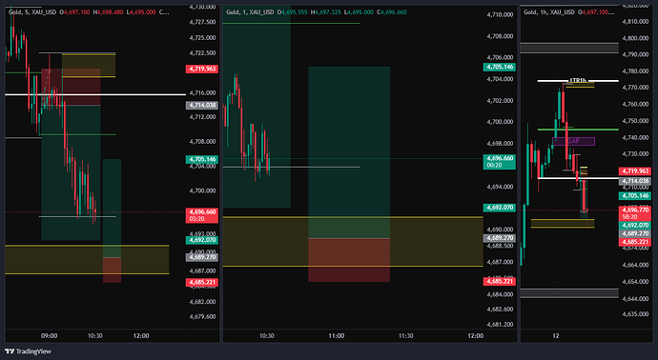Click the TradingView logo at the bottom
658x360 pixels.
click(28, 351)
